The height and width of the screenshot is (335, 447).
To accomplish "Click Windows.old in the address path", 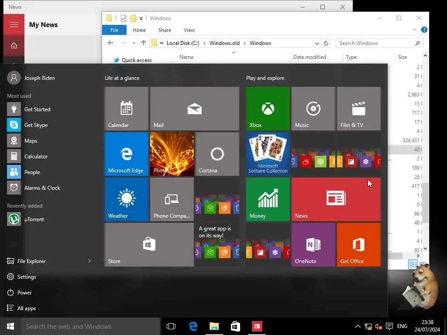I will (x=224, y=43).
